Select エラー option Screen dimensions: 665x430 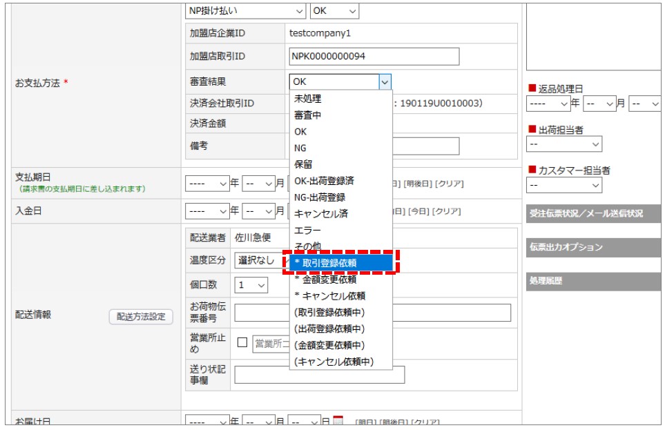click(340, 231)
